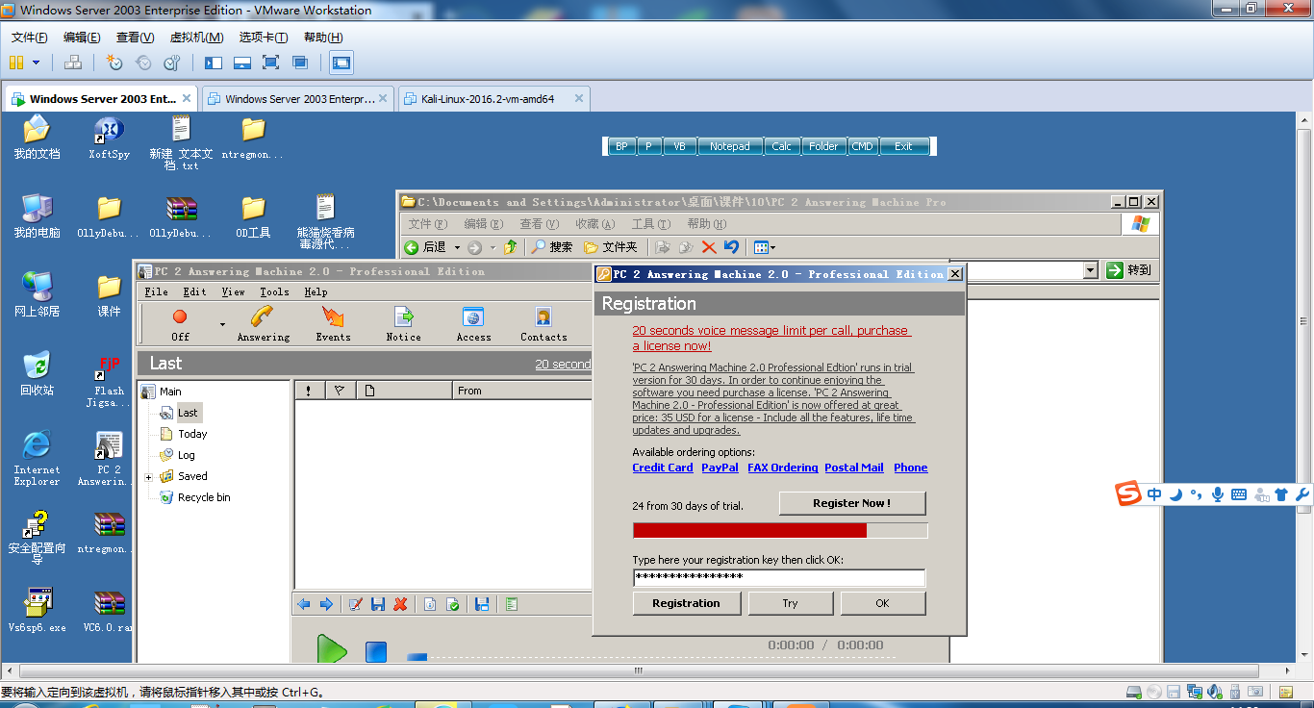This screenshot has height=708, width=1314.
Task: Open the Contacts toolbar item
Action: 543,323
